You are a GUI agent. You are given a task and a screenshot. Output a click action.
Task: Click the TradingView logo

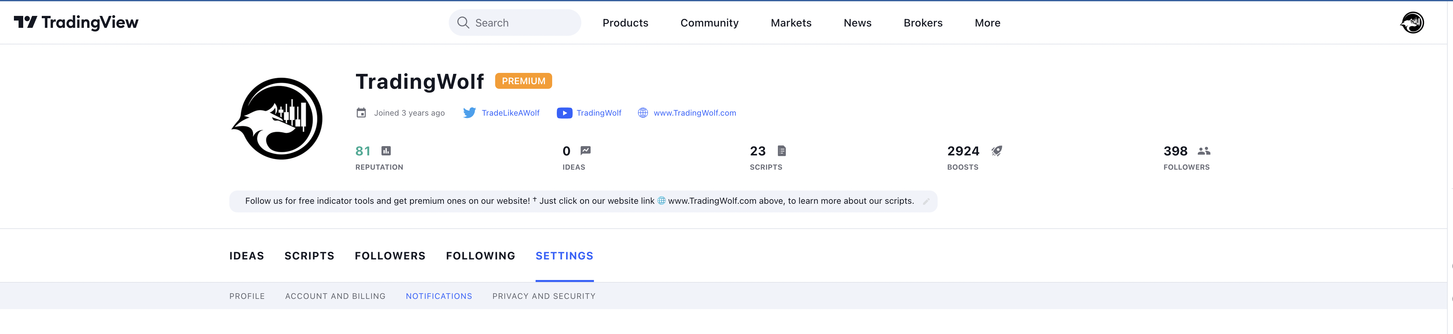(x=76, y=23)
